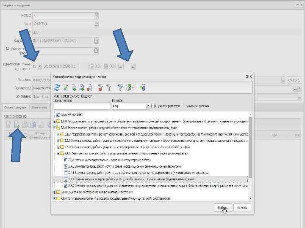Click the ellipsis button beside customer field
The image size is (305, 228).
click(x=283, y=80)
